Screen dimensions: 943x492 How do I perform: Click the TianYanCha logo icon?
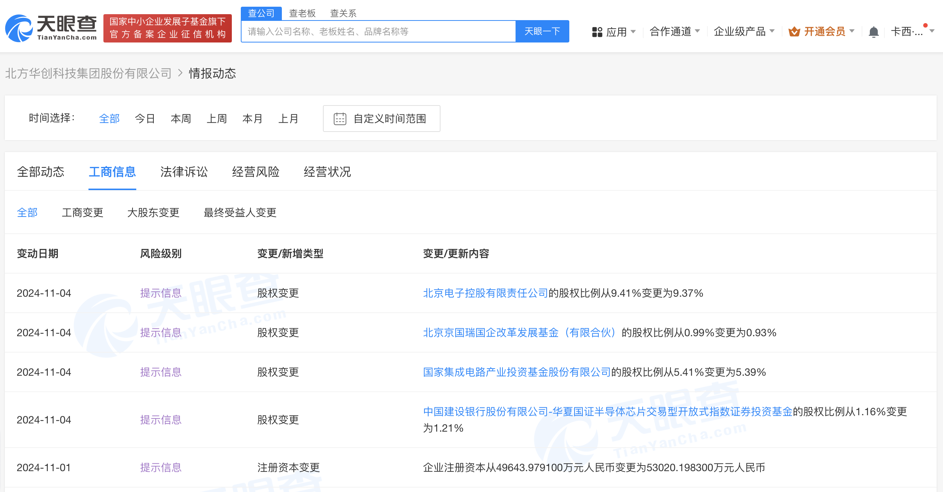pos(19,28)
